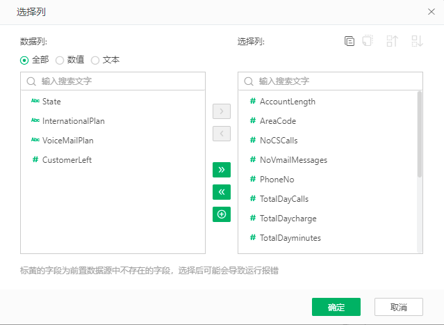Move all columns left with double-arrow button

(221, 192)
